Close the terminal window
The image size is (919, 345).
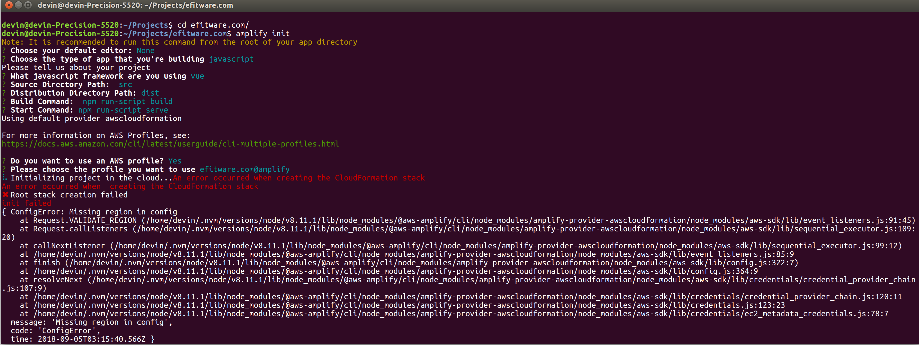pyautogui.click(x=9, y=5)
